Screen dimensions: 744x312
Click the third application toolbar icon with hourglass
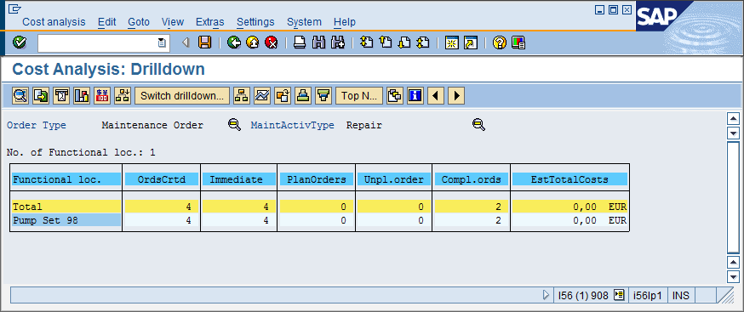pos(61,96)
